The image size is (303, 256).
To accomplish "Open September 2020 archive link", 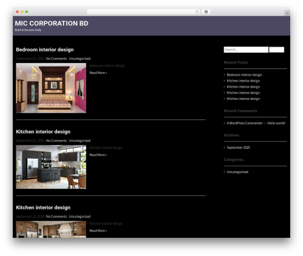I will point(238,148).
